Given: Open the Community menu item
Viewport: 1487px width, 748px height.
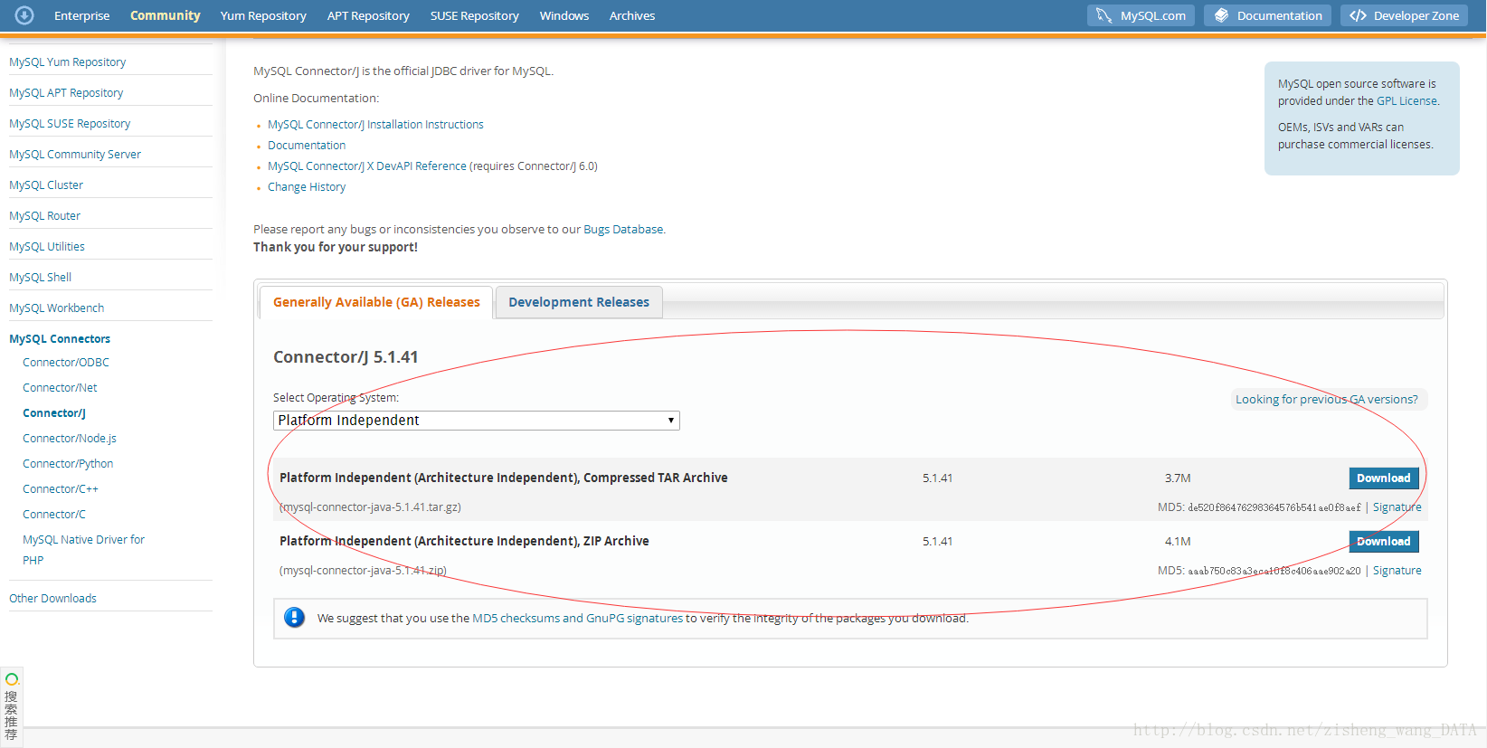Looking at the screenshot, I should (166, 15).
